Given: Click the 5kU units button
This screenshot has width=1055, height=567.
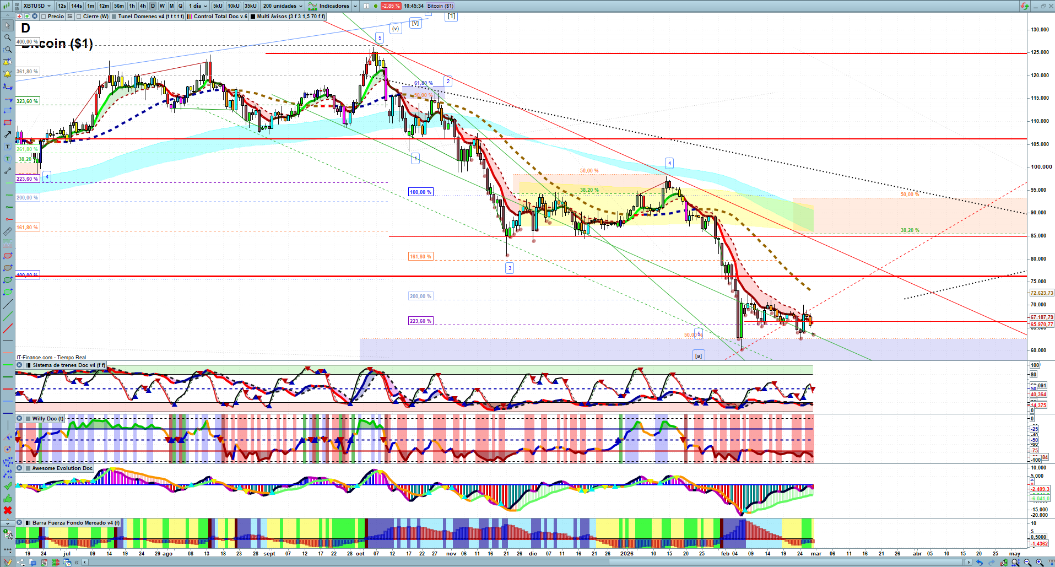Looking at the screenshot, I should tap(218, 6).
